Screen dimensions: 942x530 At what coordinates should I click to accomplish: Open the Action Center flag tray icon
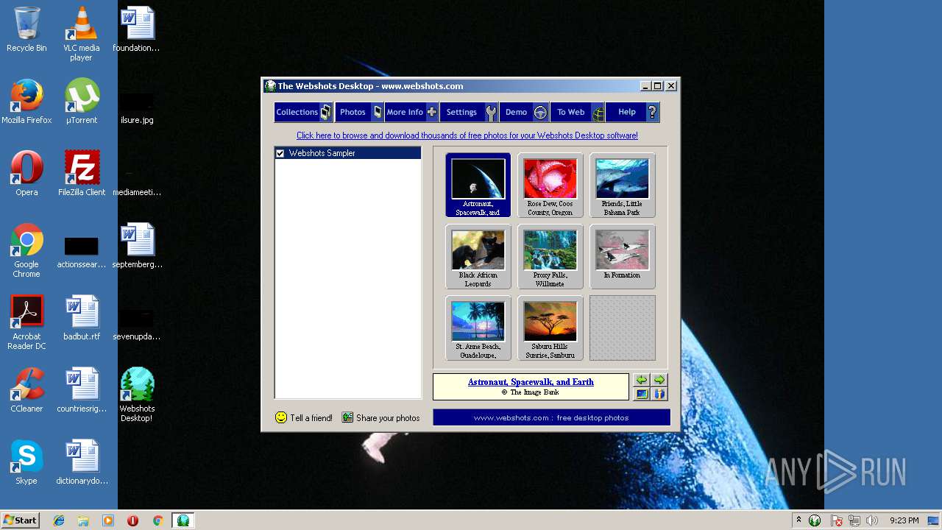(837, 520)
